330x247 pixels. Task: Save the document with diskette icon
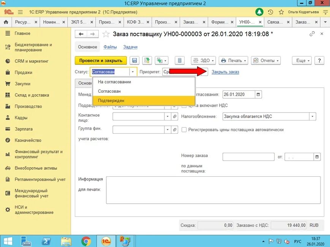[134, 60]
